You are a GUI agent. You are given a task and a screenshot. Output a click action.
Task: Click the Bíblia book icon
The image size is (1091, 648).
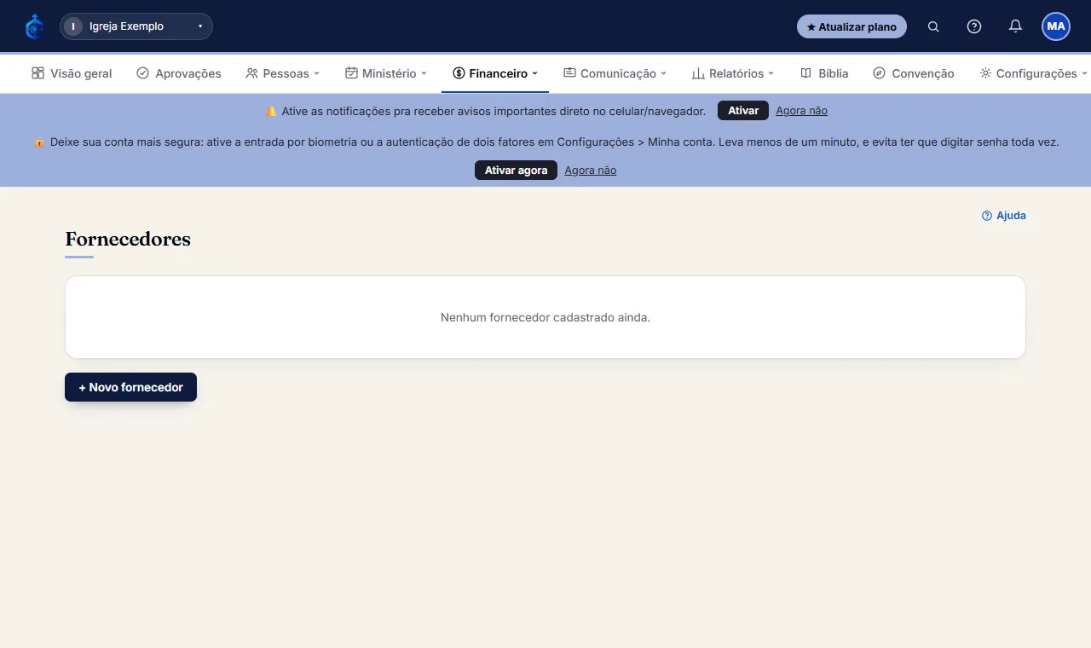coord(805,73)
